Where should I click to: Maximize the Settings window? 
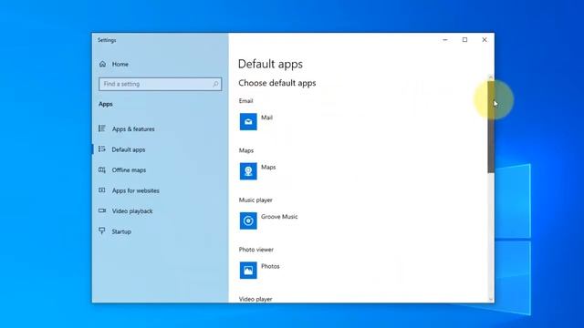(x=464, y=39)
